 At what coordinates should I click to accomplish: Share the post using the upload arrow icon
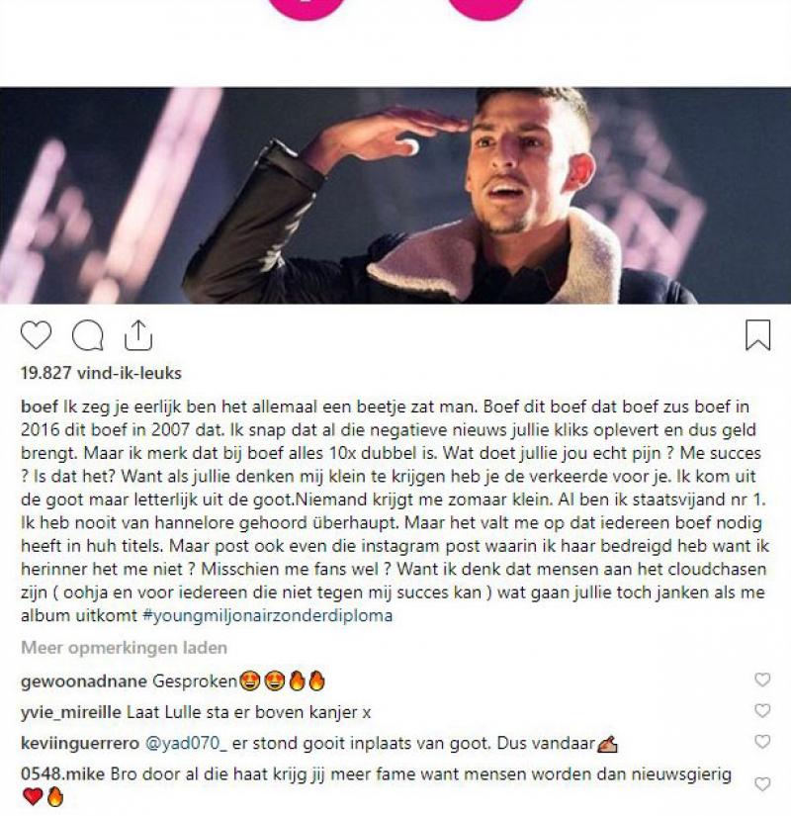click(x=137, y=334)
